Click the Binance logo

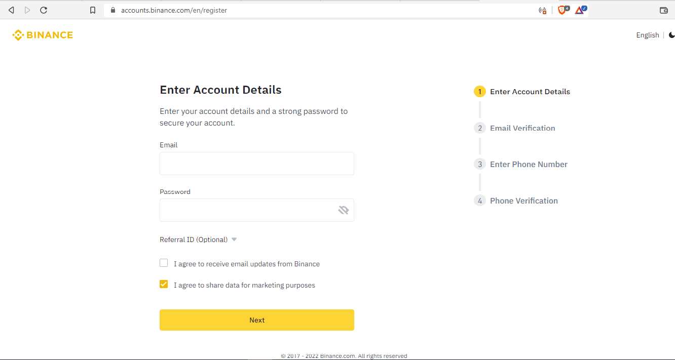(x=43, y=35)
